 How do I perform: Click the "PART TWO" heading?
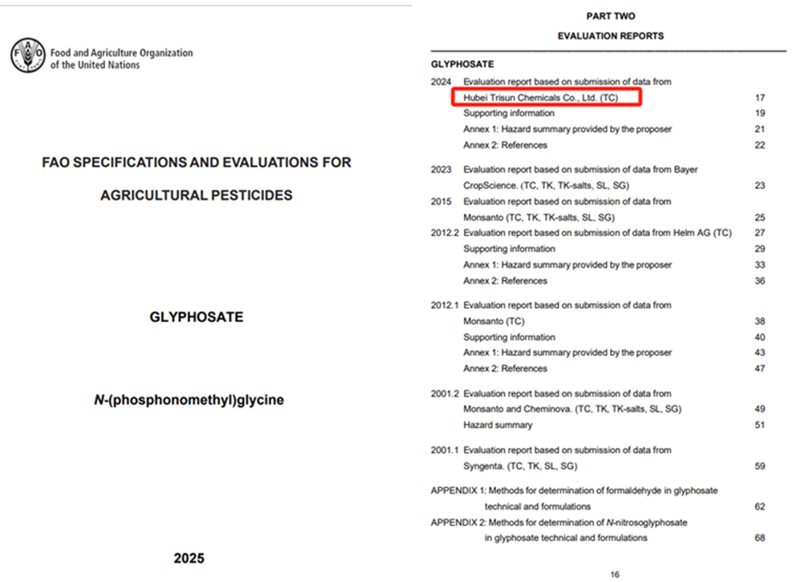pyautogui.click(x=611, y=16)
